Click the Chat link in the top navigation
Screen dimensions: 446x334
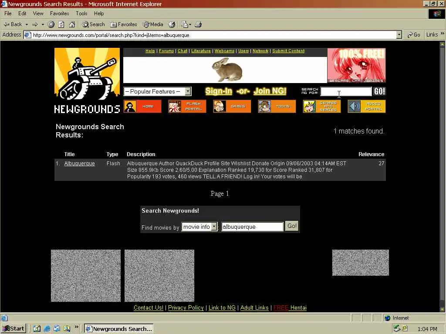182,51
